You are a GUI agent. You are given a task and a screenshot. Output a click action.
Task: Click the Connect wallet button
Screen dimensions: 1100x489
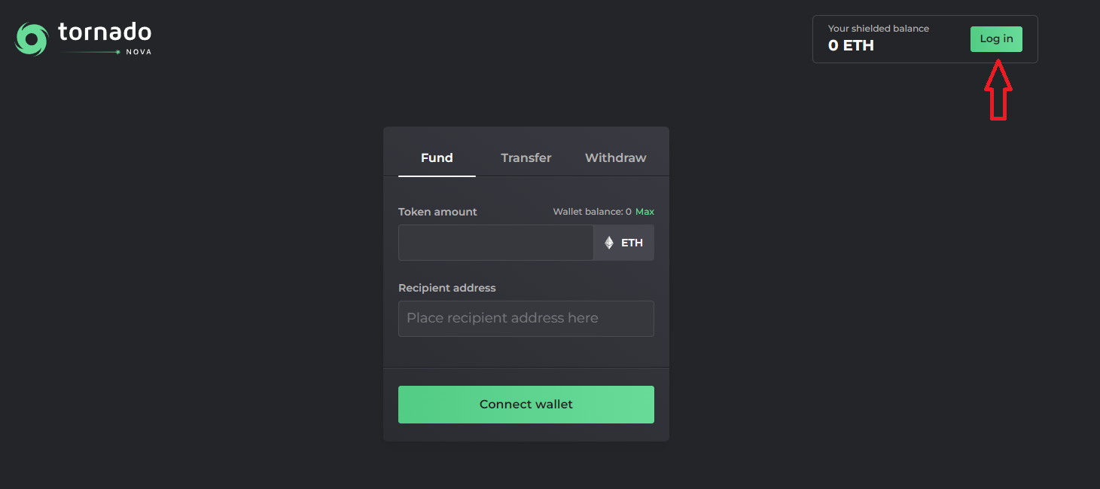(x=526, y=404)
